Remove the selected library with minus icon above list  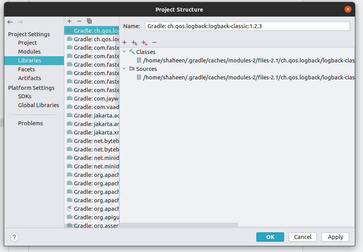(x=79, y=21)
